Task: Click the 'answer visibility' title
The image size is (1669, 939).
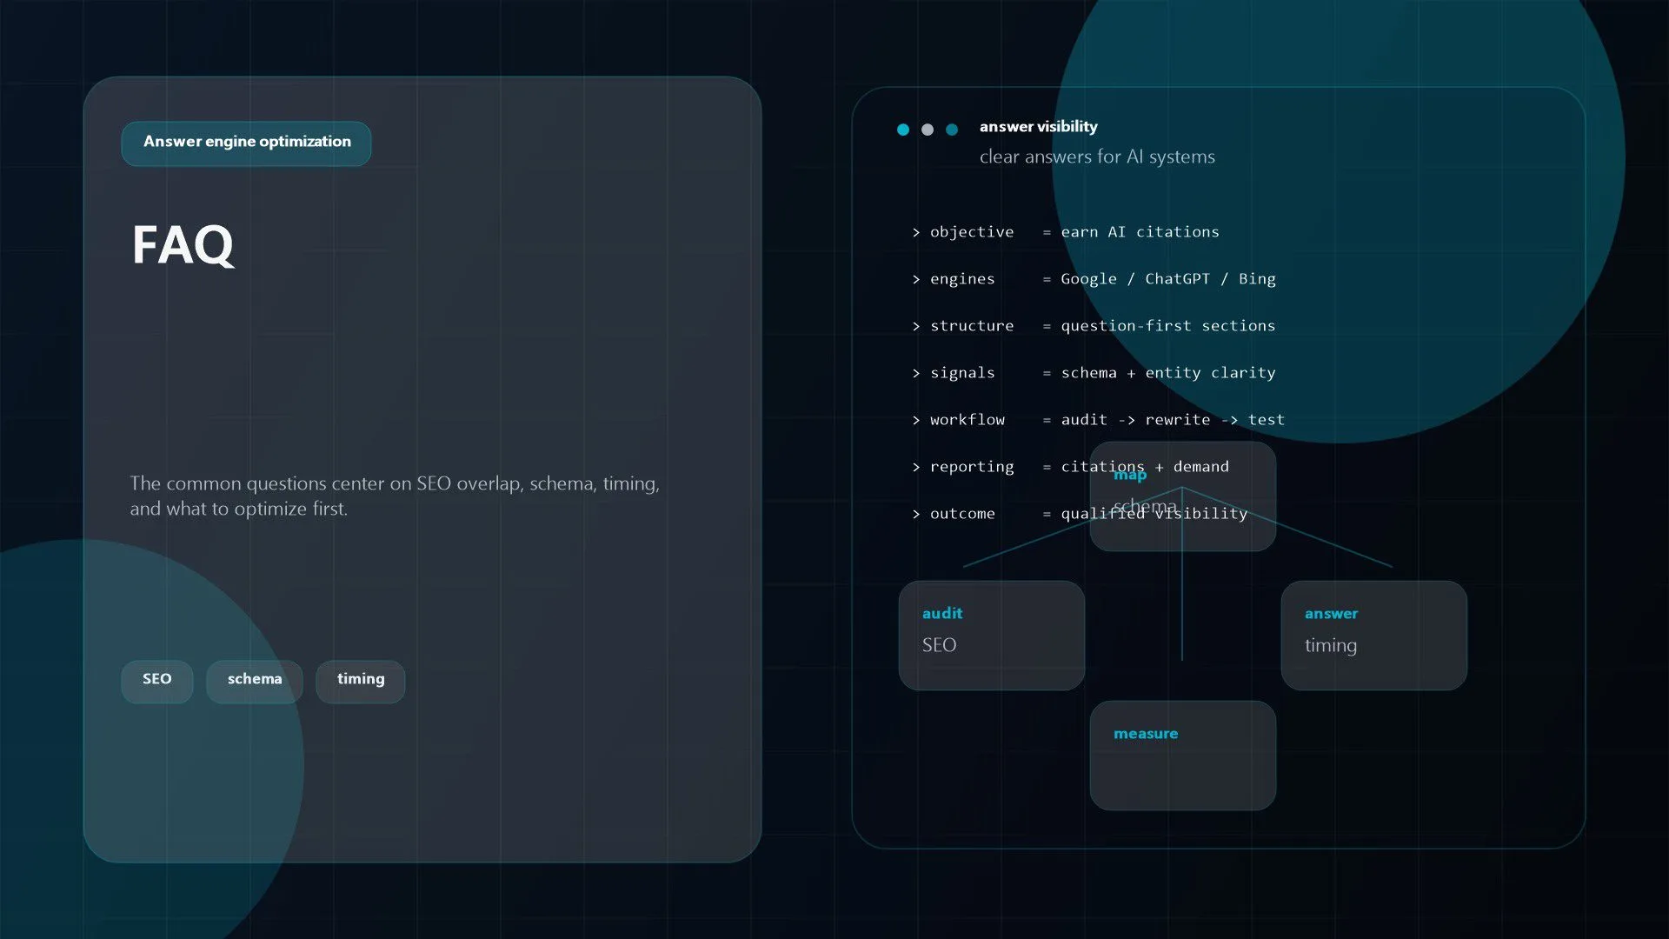Action: point(1039,127)
